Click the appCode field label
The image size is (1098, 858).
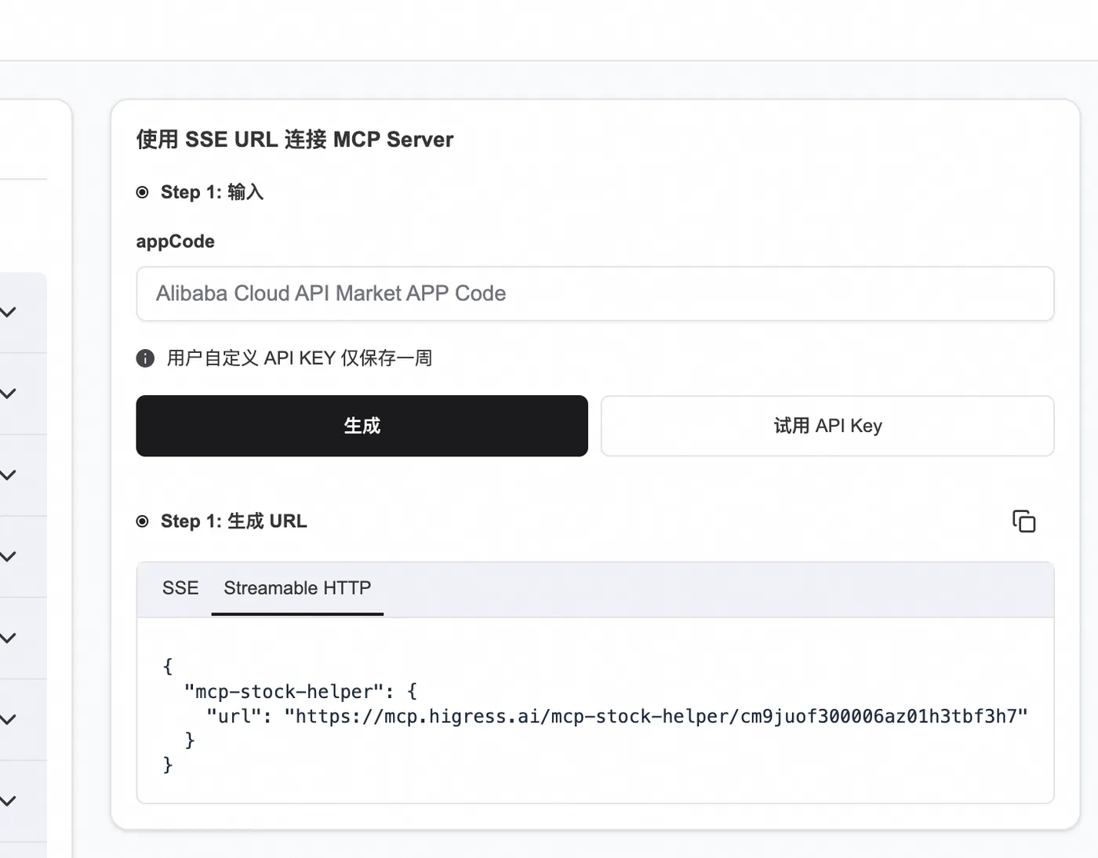pyautogui.click(x=175, y=242)
